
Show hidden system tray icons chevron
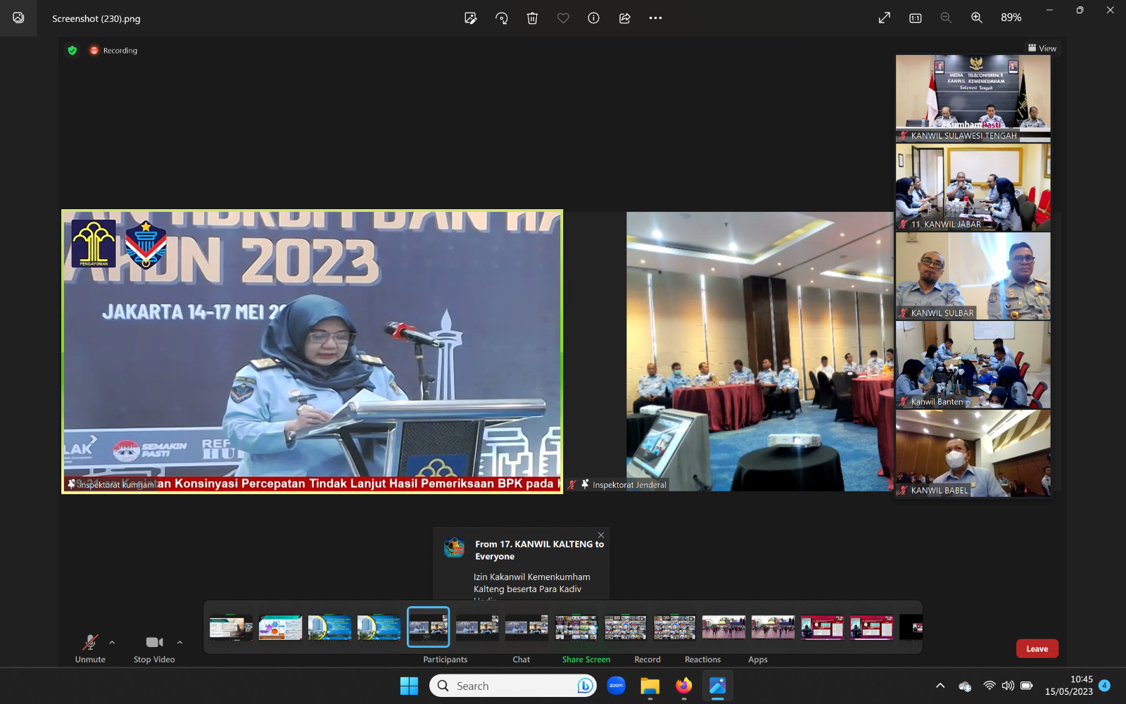[940, 686]
